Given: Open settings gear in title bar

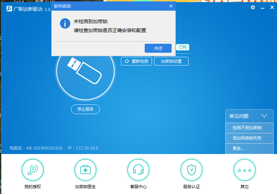Looking at the screenshot, I should point(253,7).
